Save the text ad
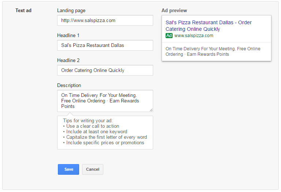This screenshot has height=192, width=281. [69, 169]
